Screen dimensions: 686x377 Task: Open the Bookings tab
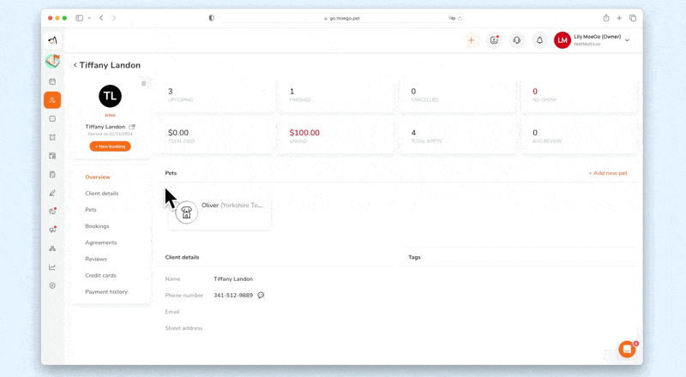97,226
